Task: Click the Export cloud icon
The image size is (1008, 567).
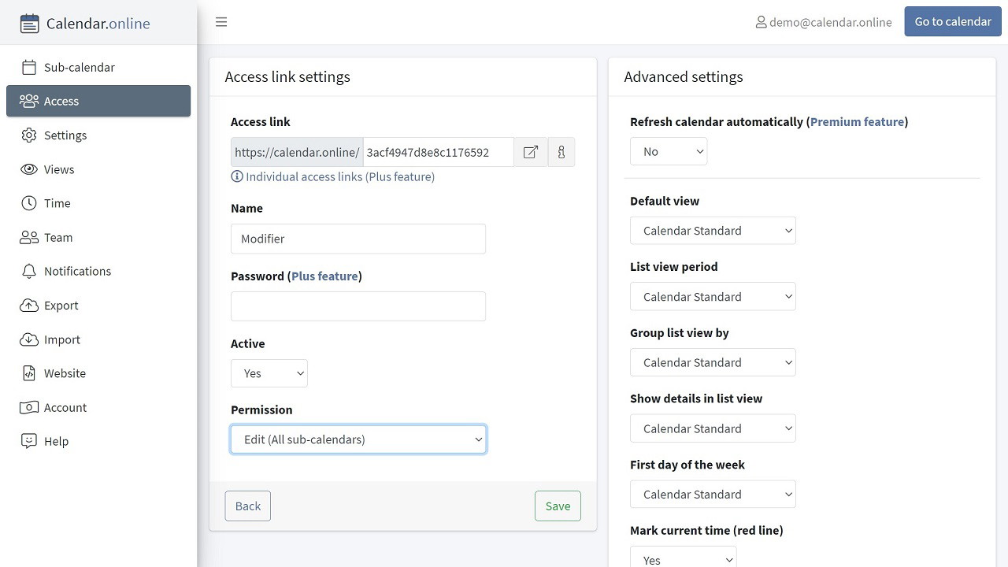Action: coord(29,306)
